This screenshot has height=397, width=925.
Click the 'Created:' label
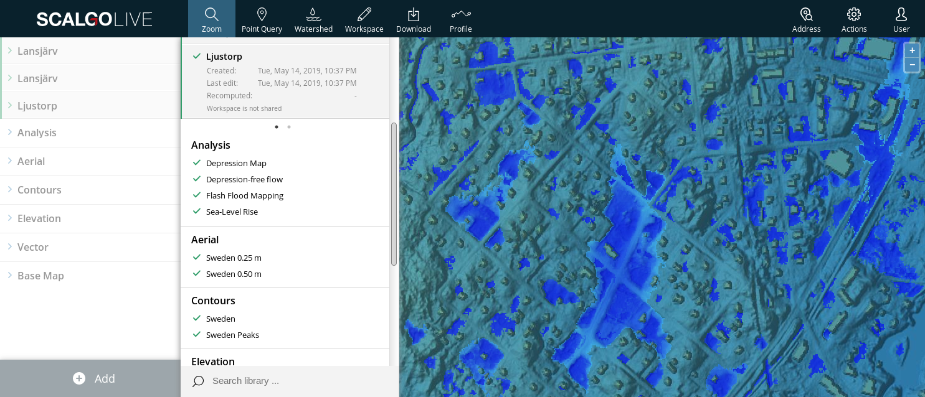(221, 71)
